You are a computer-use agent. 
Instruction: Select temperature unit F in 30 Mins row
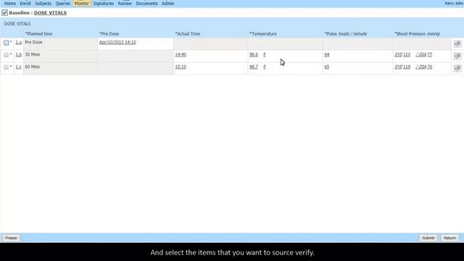265,55
